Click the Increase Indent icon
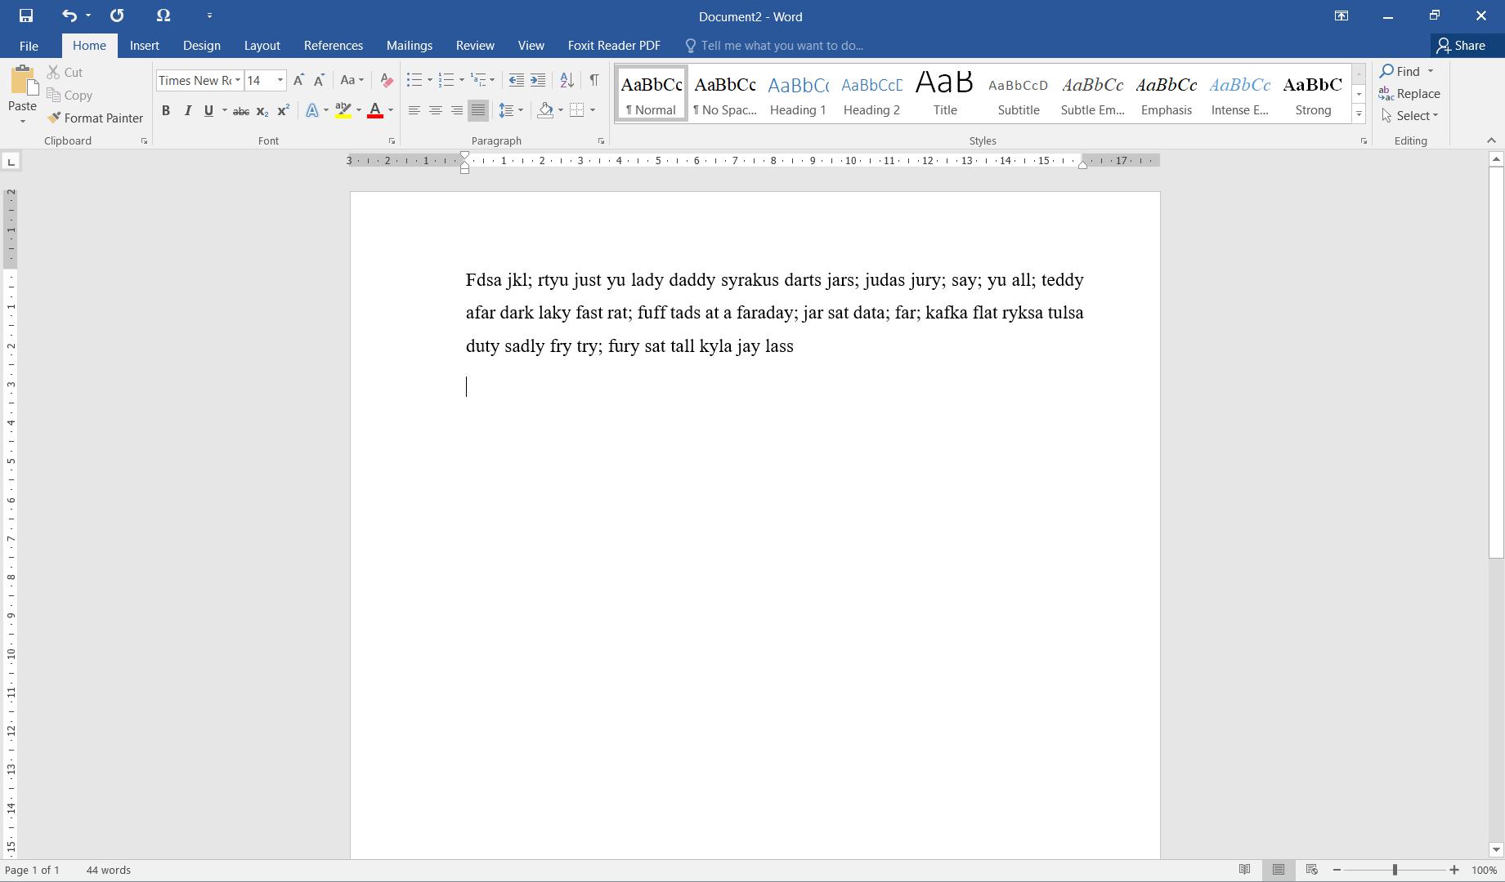The width and height of the screenshot is (1505, 882). tap(538, 80)
